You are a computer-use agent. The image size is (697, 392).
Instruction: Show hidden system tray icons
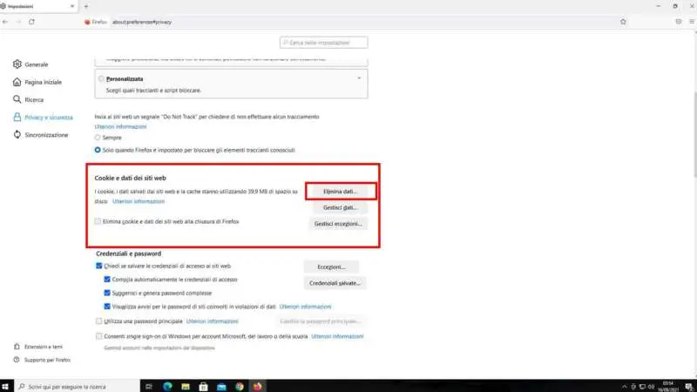pos(624,387)
